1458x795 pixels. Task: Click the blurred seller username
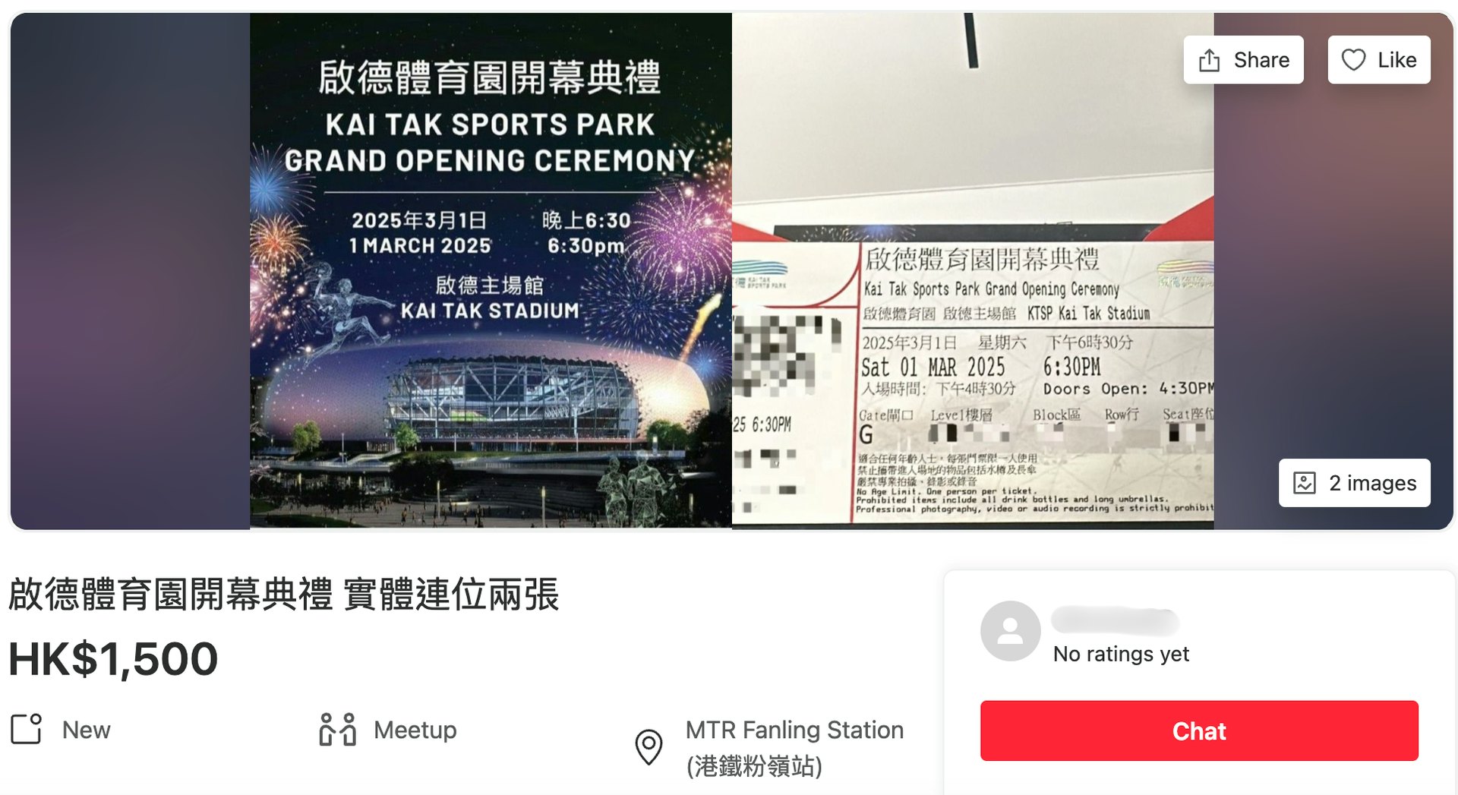[1115, 621]
